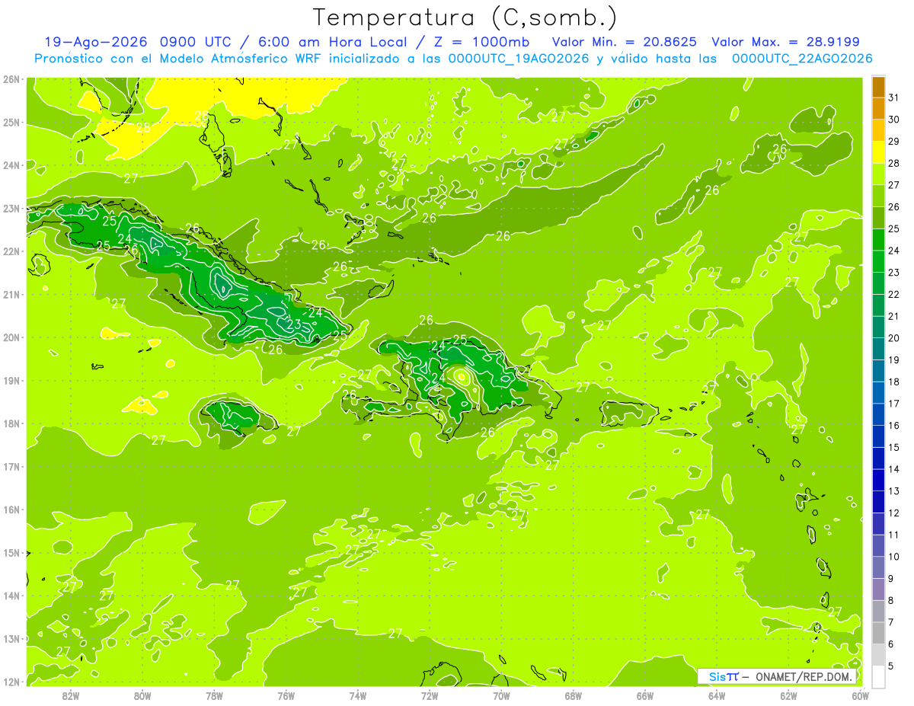914x706 pixels.
Task: Click the gray legend swatch between 6 and 7
Action: [878, 633]
